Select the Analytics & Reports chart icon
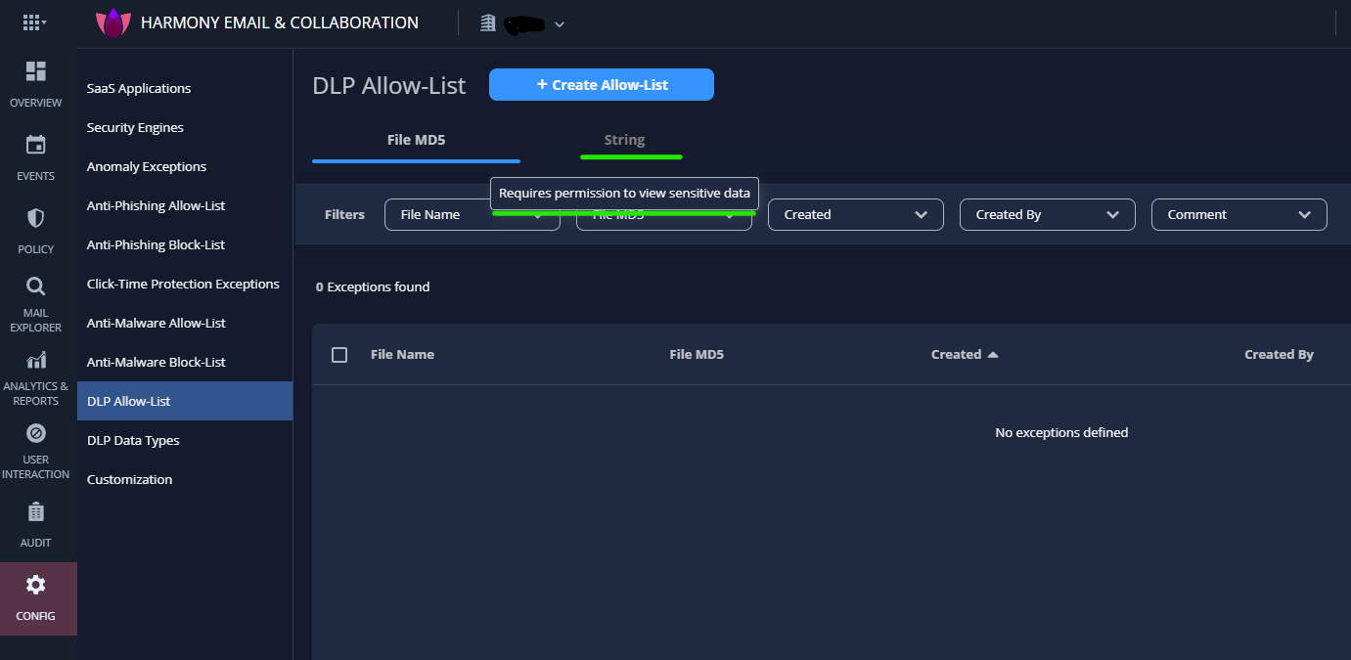This screenshot has height=660, width=1351. tap(35, 359)
